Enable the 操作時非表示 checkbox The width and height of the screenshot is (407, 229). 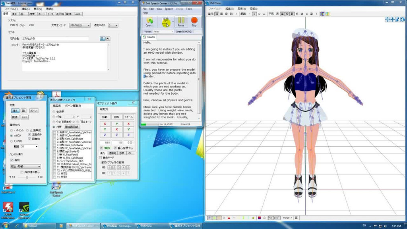point(22,172)
